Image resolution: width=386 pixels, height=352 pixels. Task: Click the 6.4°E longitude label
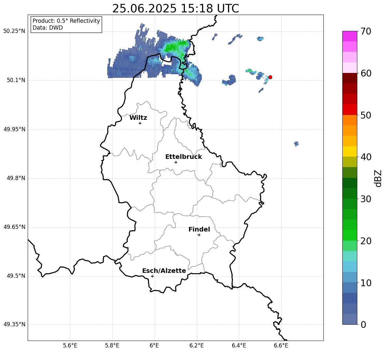click(x=239, y=345)
